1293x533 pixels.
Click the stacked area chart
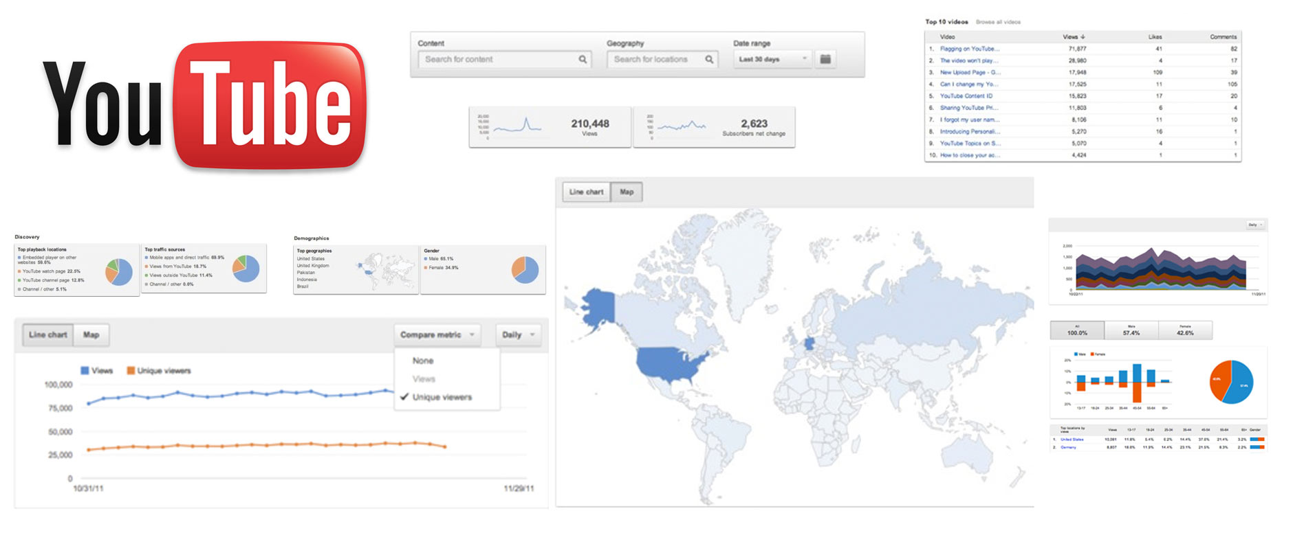coord(1161,269)
